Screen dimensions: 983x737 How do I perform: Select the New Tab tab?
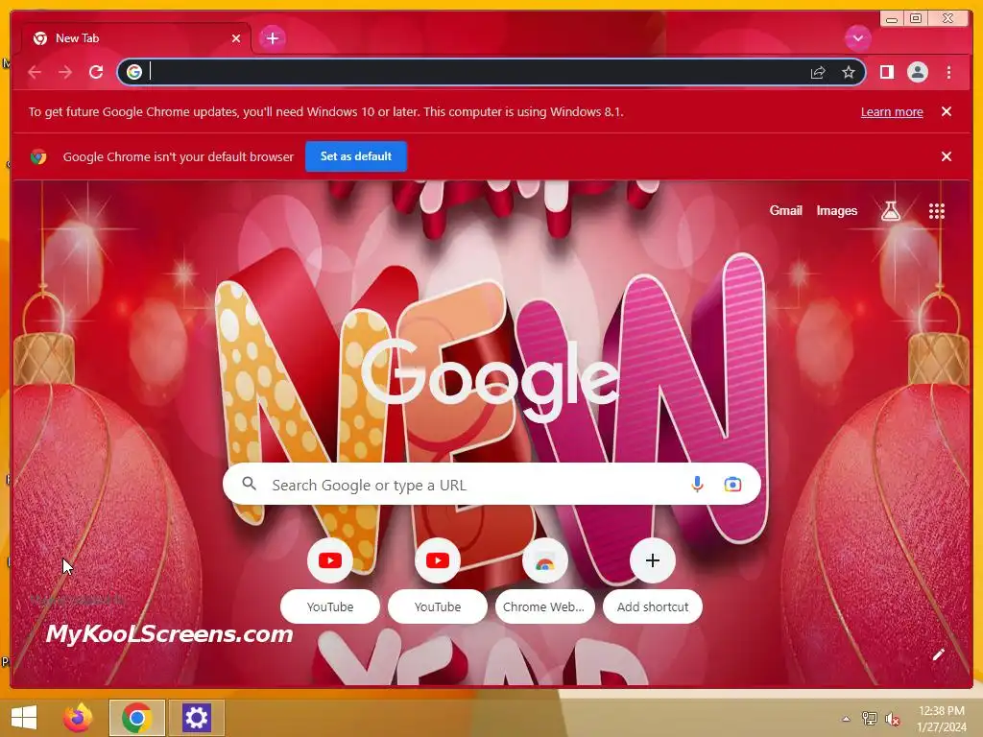[135, 38]
